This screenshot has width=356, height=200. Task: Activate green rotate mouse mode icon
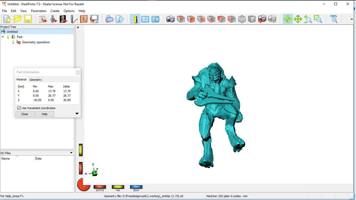coord(288,19)
